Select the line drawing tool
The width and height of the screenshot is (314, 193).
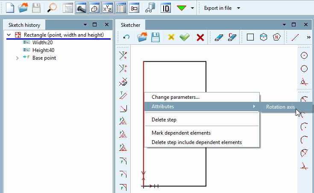coord(295,37)
